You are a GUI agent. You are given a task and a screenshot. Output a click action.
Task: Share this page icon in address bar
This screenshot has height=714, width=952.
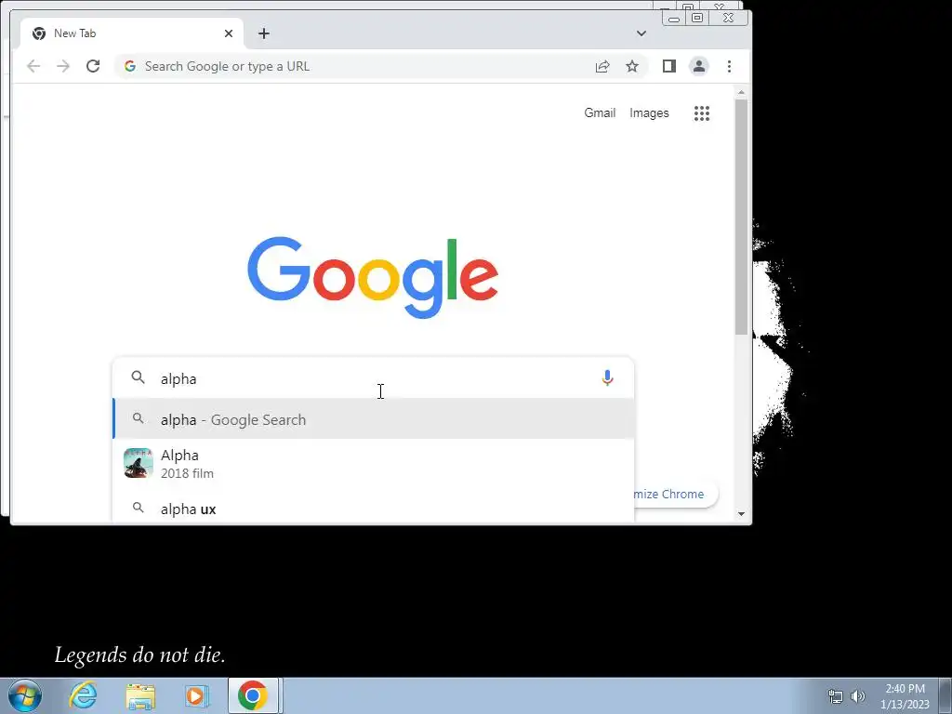(602, 66)
